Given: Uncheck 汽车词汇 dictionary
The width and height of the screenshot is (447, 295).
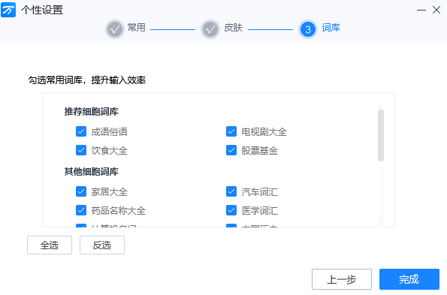Looking at the screenshot, I should (231, 191).
